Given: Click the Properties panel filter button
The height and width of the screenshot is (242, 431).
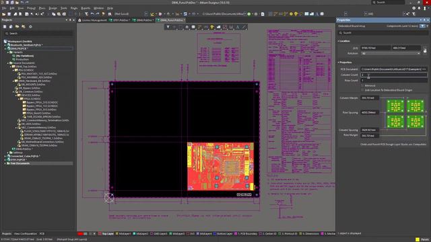Looking at the screenshot, I should coord(422,26).
